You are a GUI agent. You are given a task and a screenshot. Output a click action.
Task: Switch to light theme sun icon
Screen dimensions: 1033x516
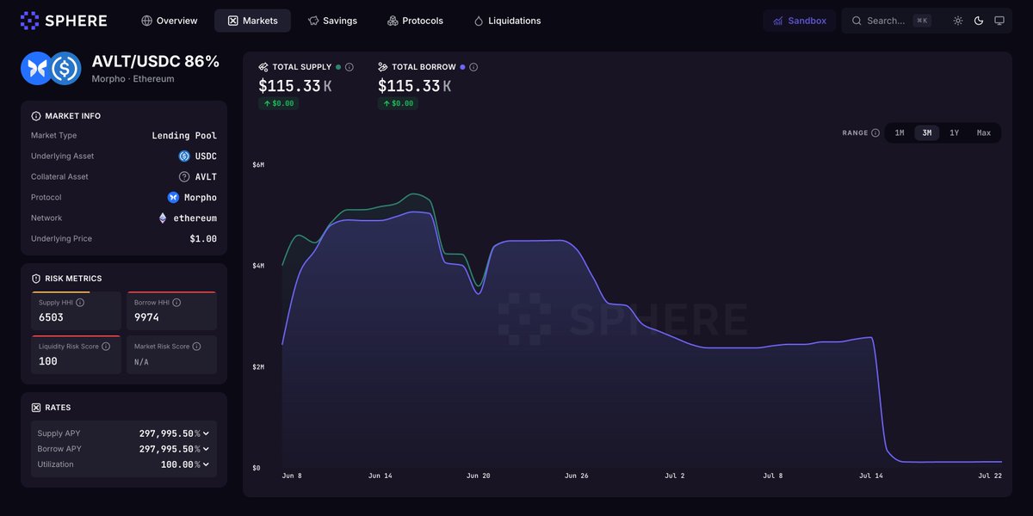click(958, 21)
